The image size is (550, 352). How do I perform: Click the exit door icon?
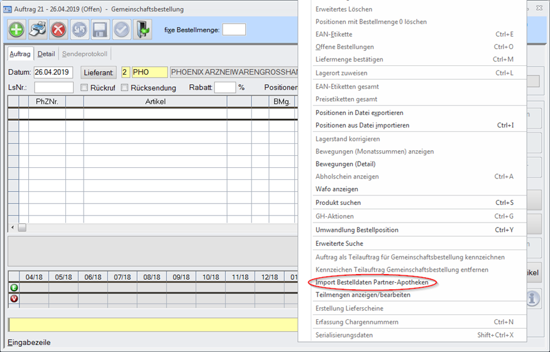click(143, 30)
